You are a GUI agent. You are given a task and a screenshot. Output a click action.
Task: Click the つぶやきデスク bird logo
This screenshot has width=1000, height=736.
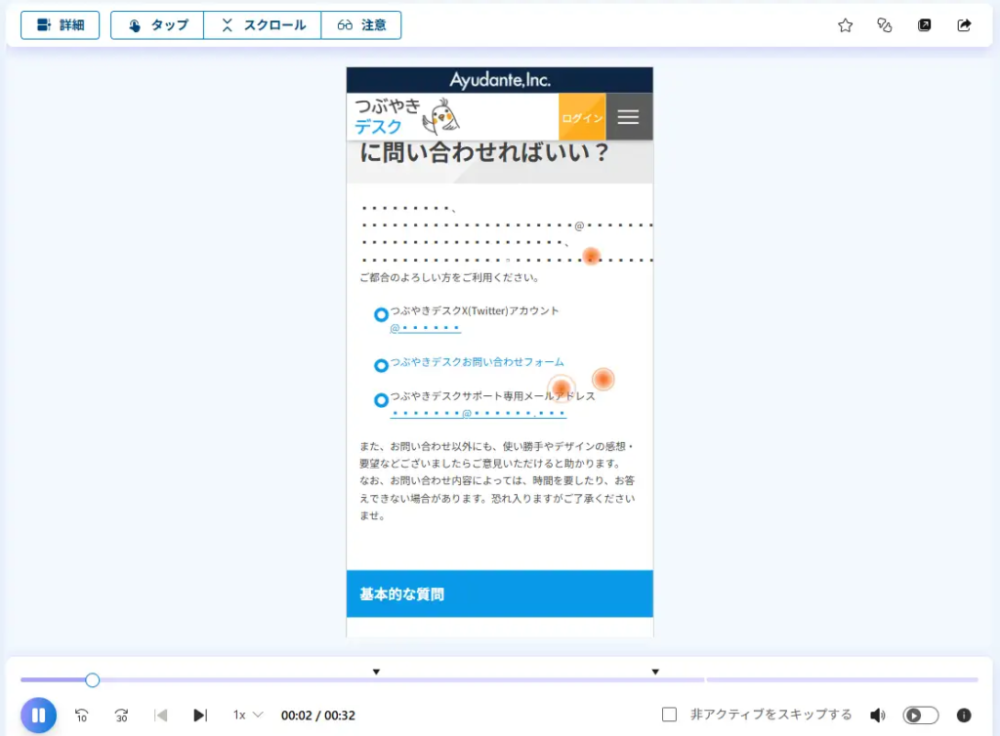click(x=407, y=116)
